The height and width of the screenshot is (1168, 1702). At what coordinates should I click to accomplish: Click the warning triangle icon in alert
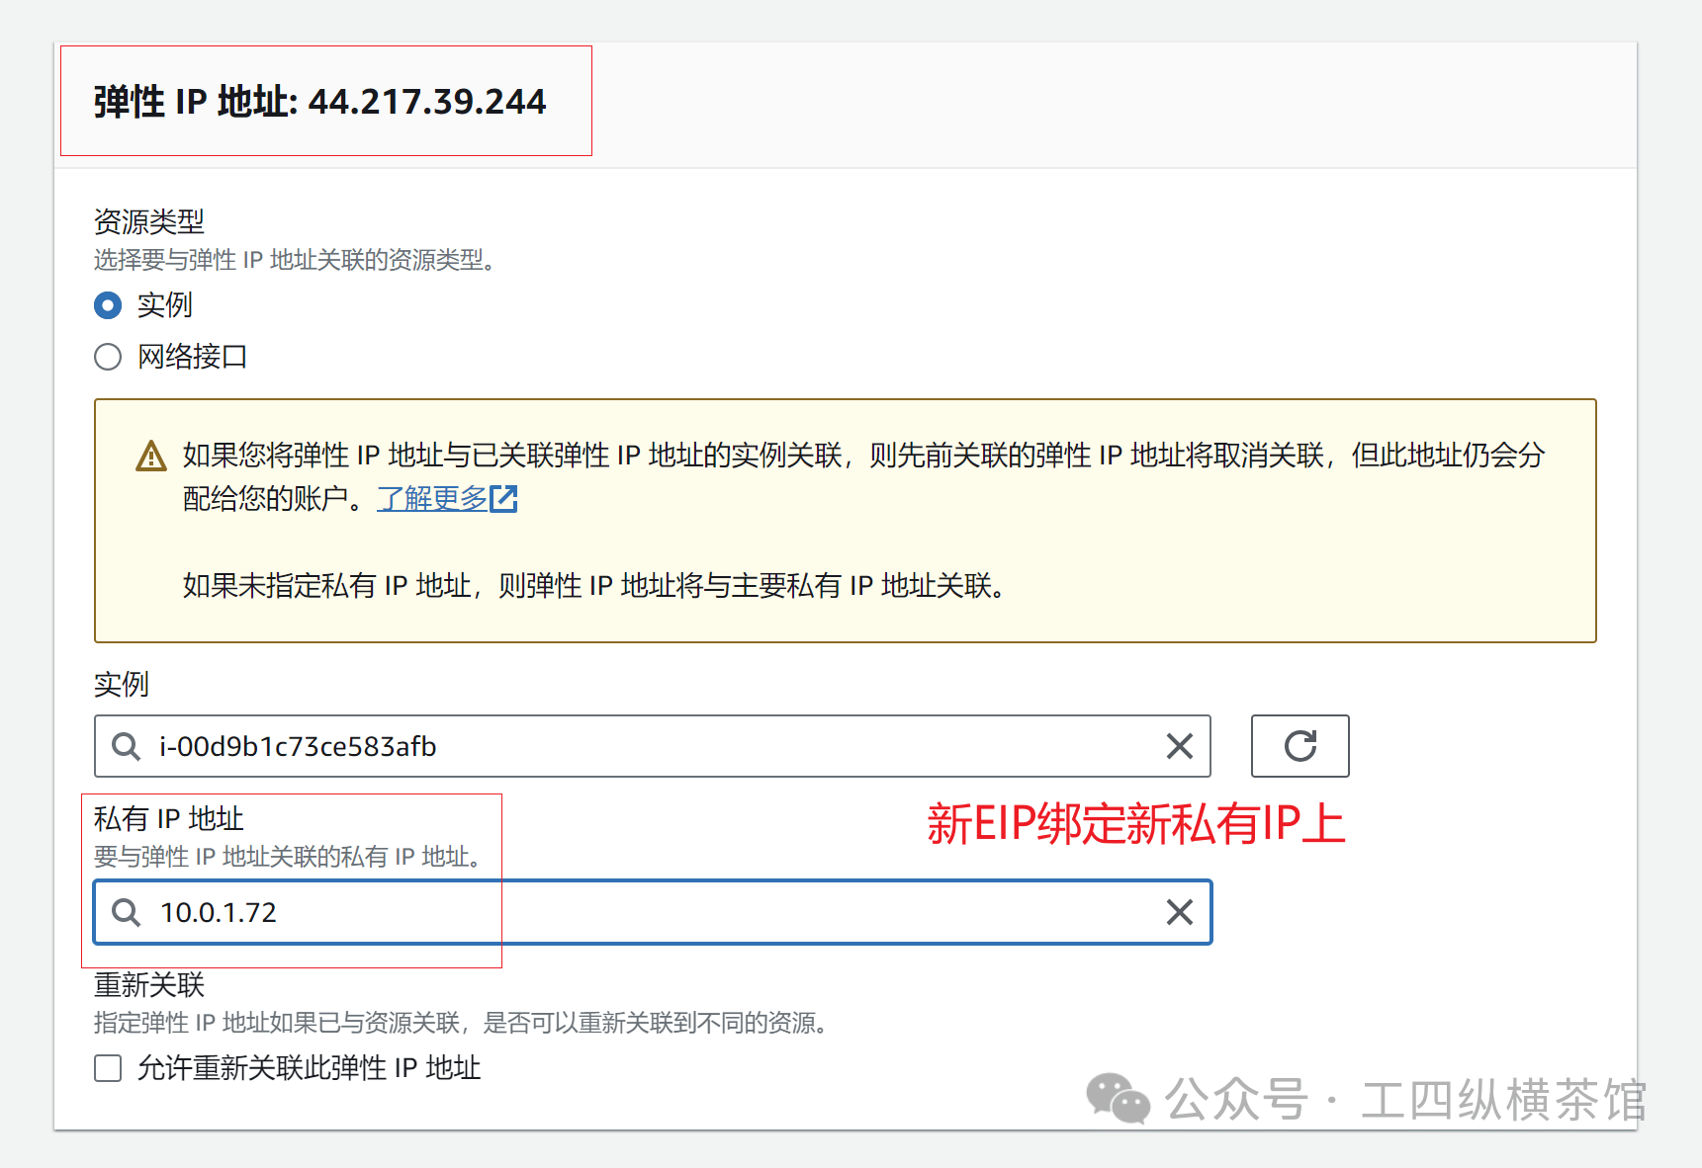click(x=150, y=457)
